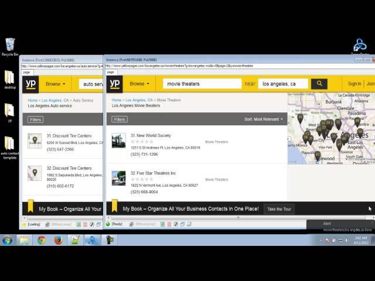The height and width of the screenshot is (281, 375).
Task: Click stacked windows icon in auto window status bar
Action: click(98, 224)
